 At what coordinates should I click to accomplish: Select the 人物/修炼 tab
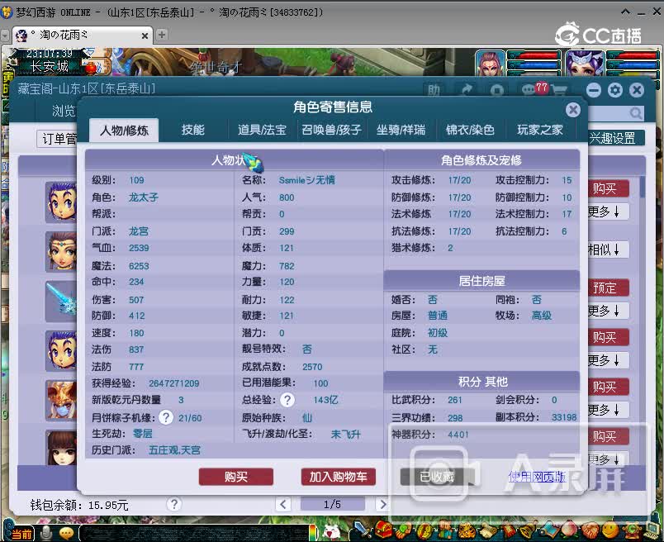click(x=124, y=130)
